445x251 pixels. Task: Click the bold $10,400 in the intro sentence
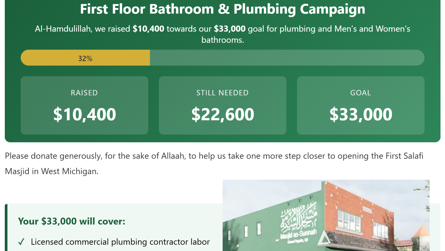(x=148, y=29)
